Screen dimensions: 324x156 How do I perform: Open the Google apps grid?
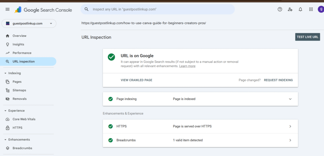pyautogui.click(x=311, y=9)
